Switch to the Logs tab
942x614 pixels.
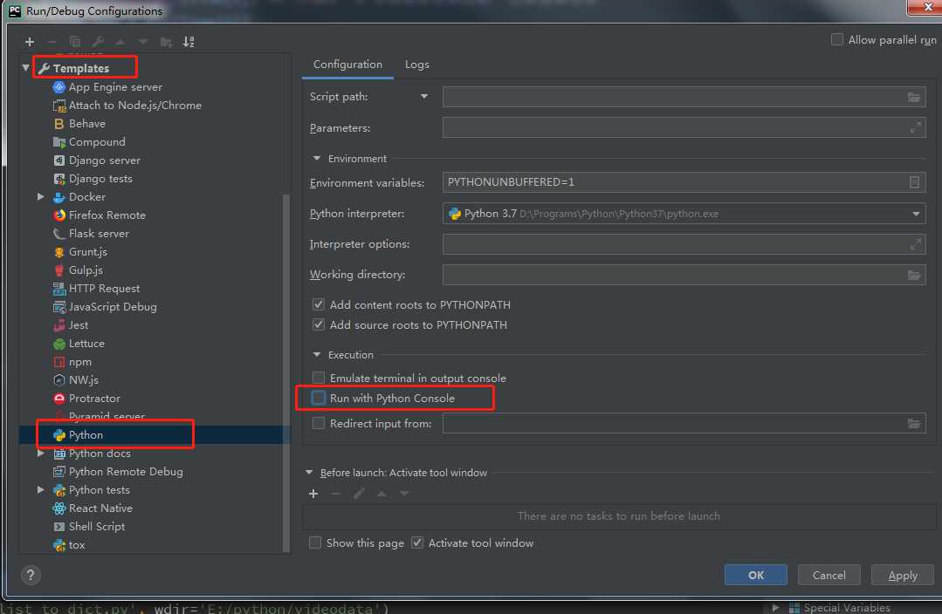(x=417, y=65)
